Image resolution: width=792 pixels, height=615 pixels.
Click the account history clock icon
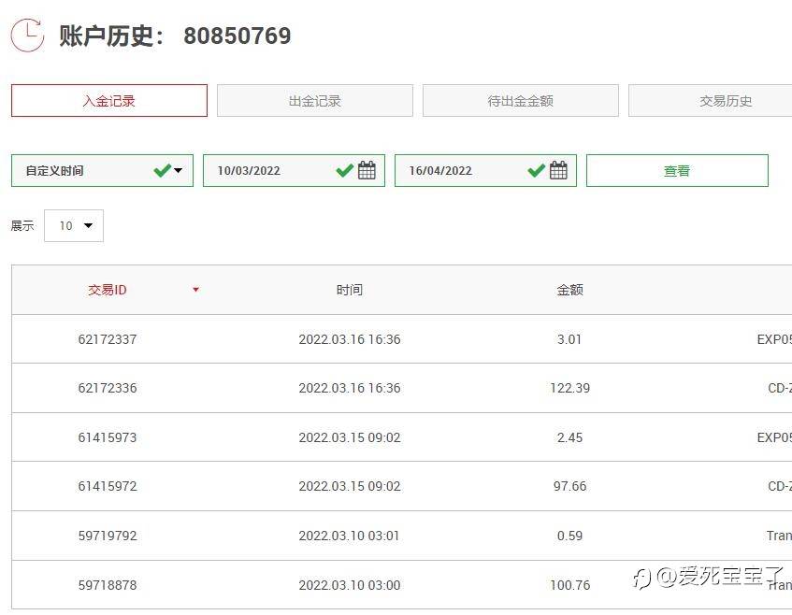27,36
